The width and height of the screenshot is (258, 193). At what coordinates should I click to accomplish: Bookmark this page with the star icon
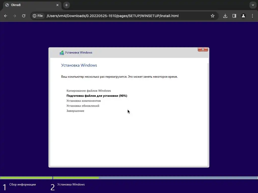tap(213, 16)
